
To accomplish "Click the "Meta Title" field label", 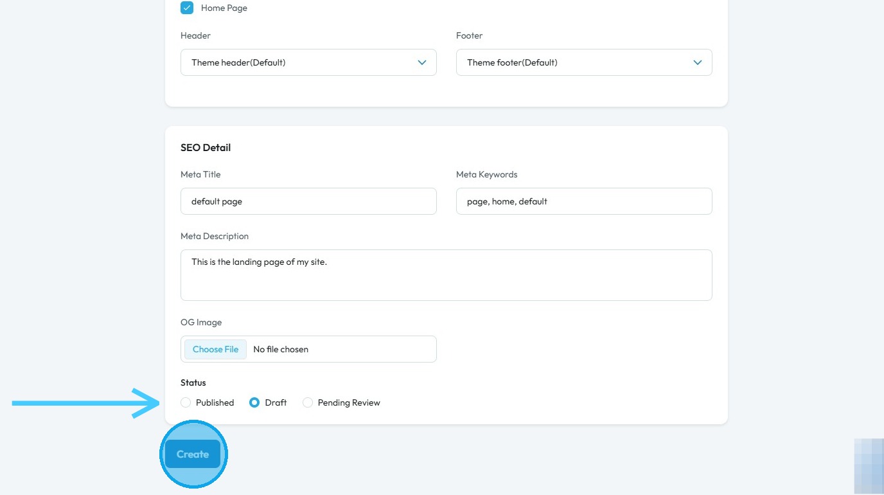I will tap(200, 174).
